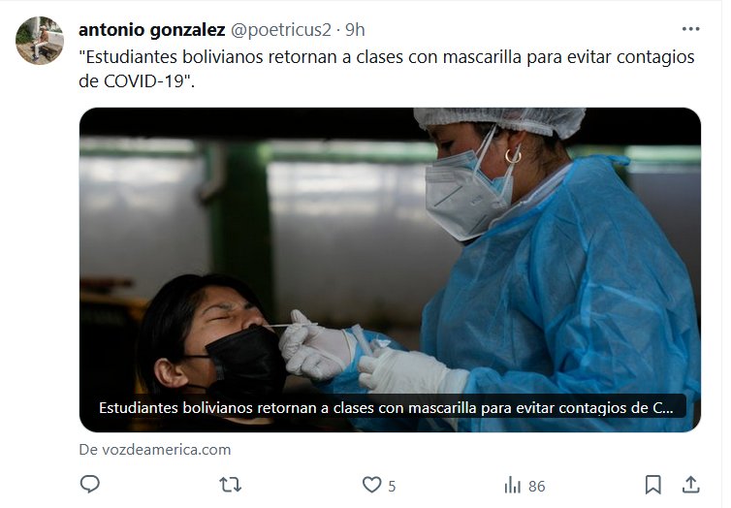Screen dimensions: 731x508
Task: Open view analytics bar-chart icon
Action: click(512, 485)
